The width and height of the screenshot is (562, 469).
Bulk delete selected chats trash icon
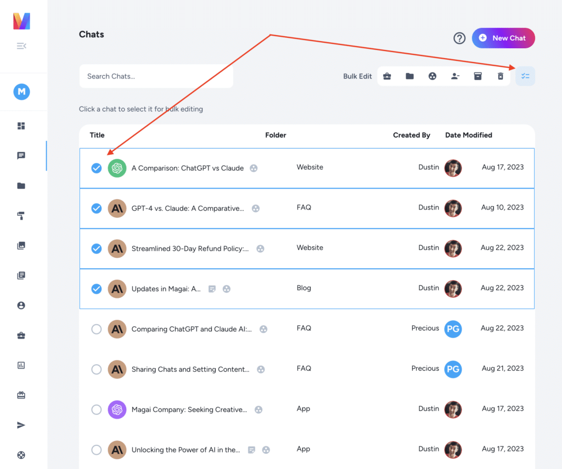[501, 76]
